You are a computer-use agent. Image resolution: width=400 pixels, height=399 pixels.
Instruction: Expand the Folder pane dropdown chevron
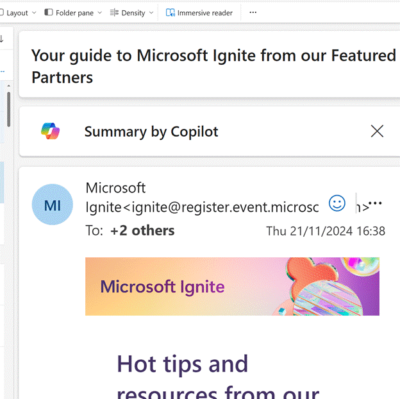coord(100,13)
